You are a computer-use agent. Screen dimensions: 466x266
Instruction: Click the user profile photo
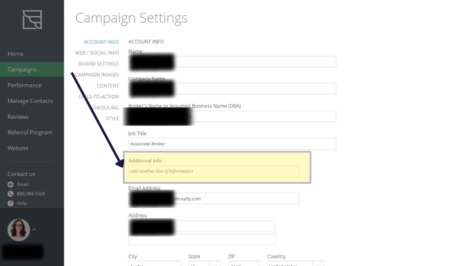point(18,229)
